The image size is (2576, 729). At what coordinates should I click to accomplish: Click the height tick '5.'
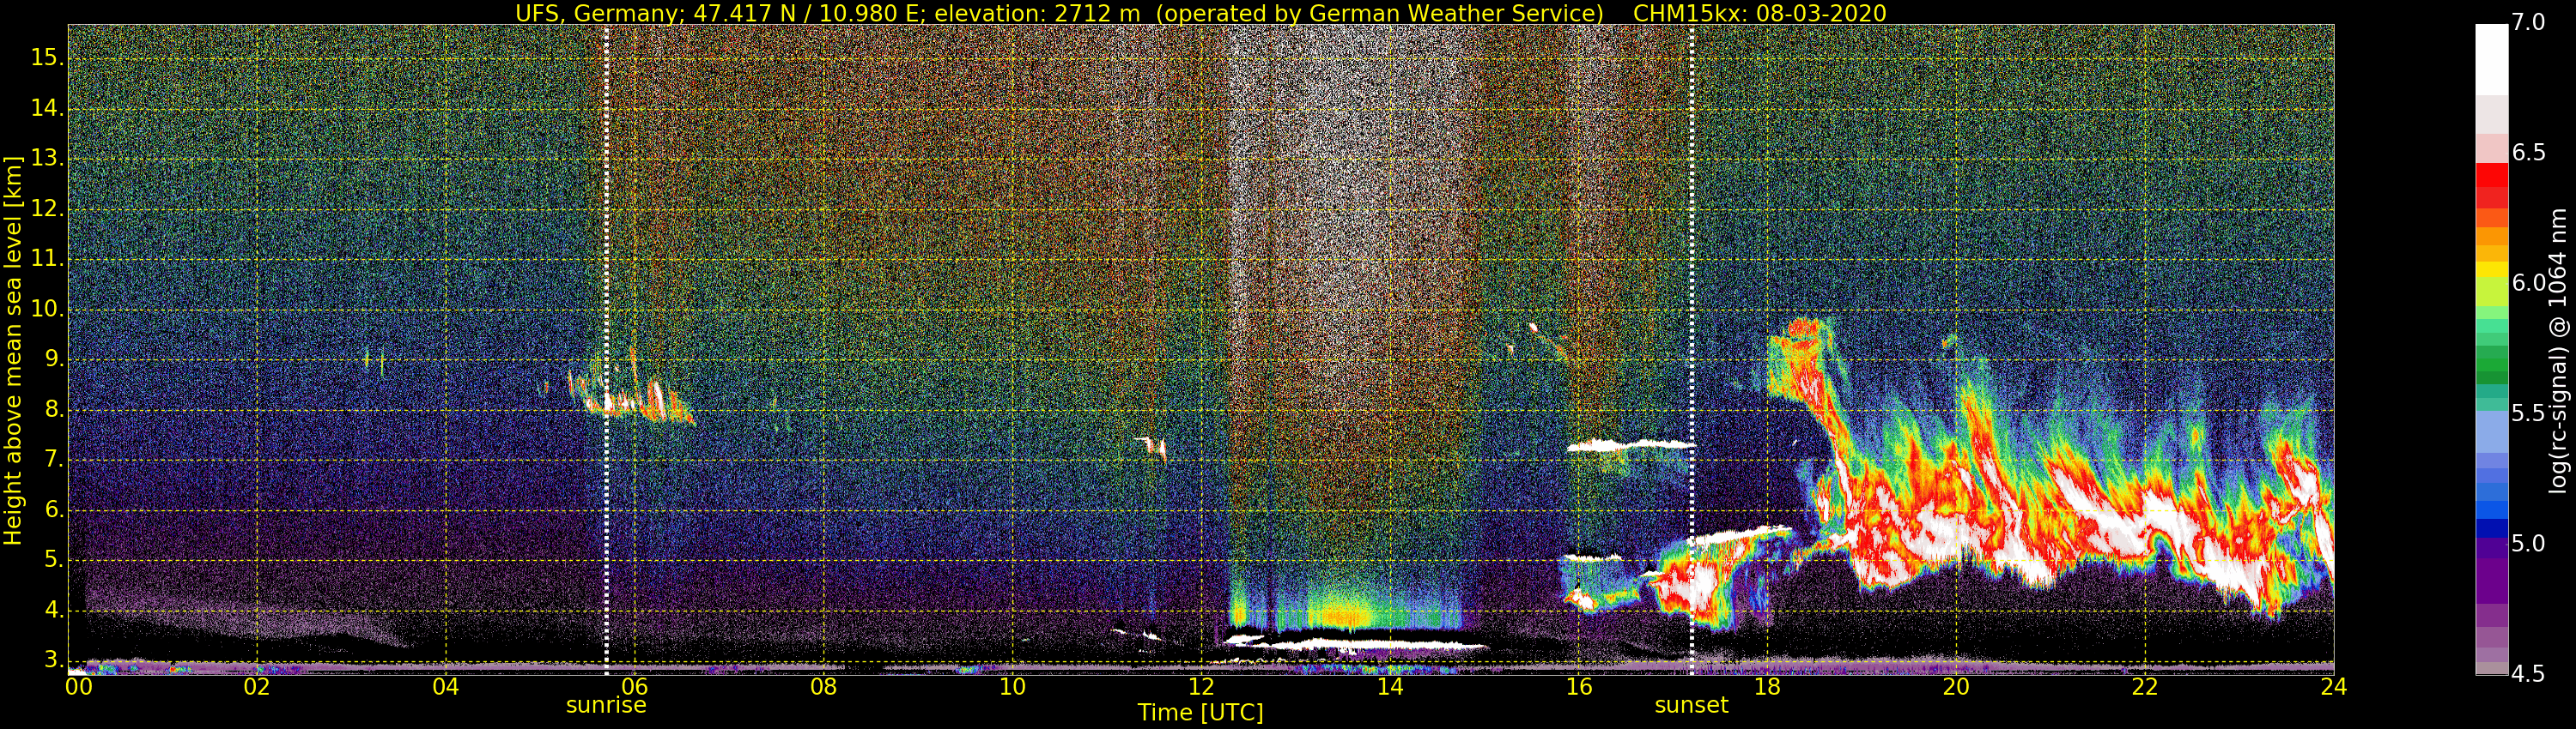53,560
